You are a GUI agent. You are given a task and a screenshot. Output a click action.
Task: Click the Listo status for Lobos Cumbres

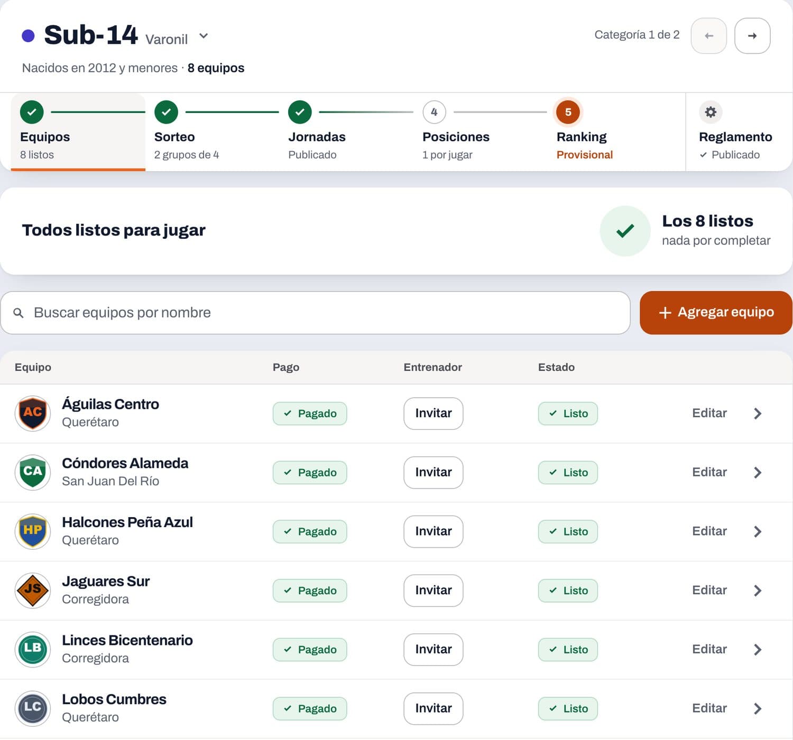pyautogui.click(x=568, y=709)
